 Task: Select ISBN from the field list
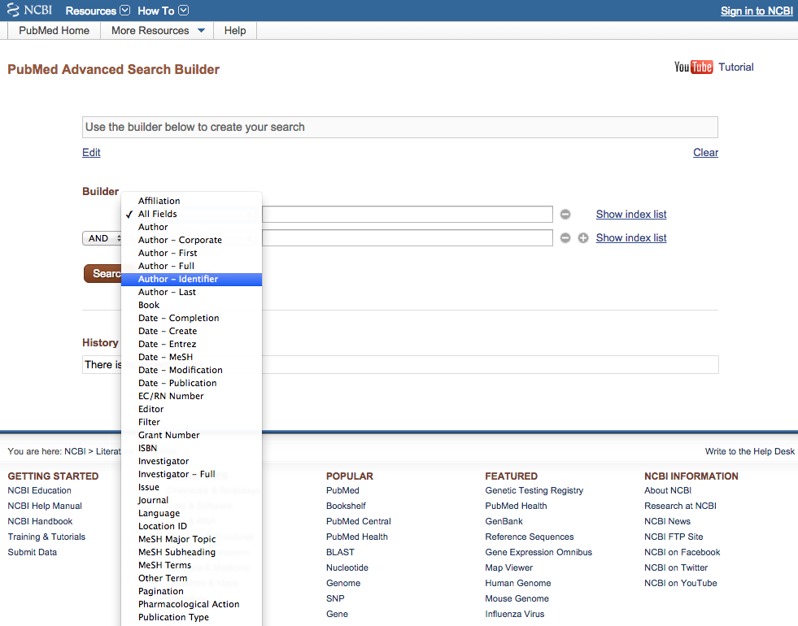tap(191, 448)
